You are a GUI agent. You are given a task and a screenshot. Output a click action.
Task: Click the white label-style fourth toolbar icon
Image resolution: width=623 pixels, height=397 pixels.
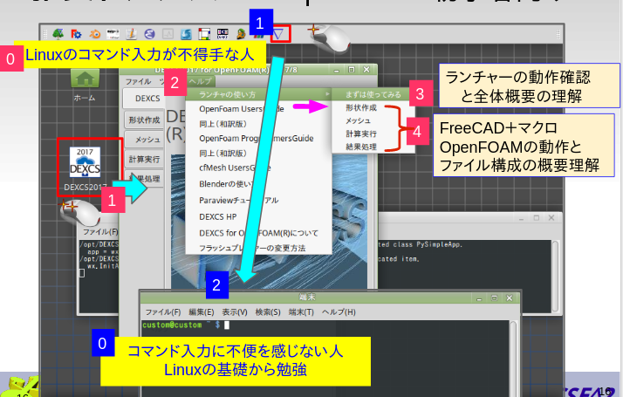(x=113, y=34)
